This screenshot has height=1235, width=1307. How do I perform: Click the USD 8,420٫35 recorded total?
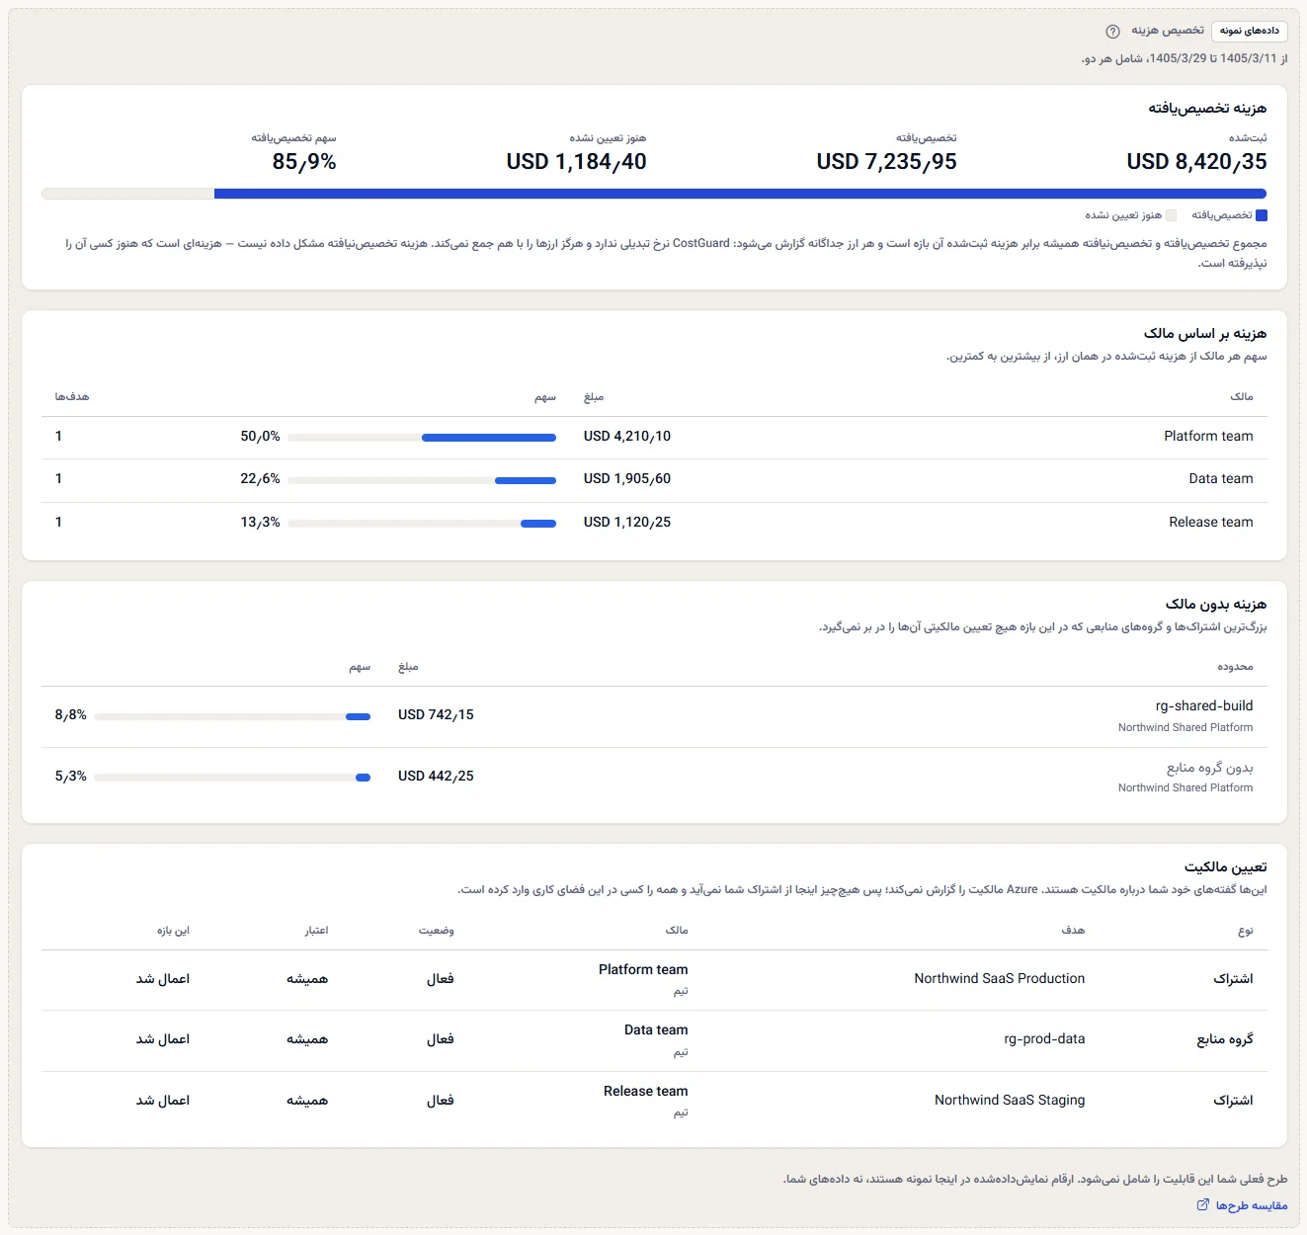point(1196,162)
